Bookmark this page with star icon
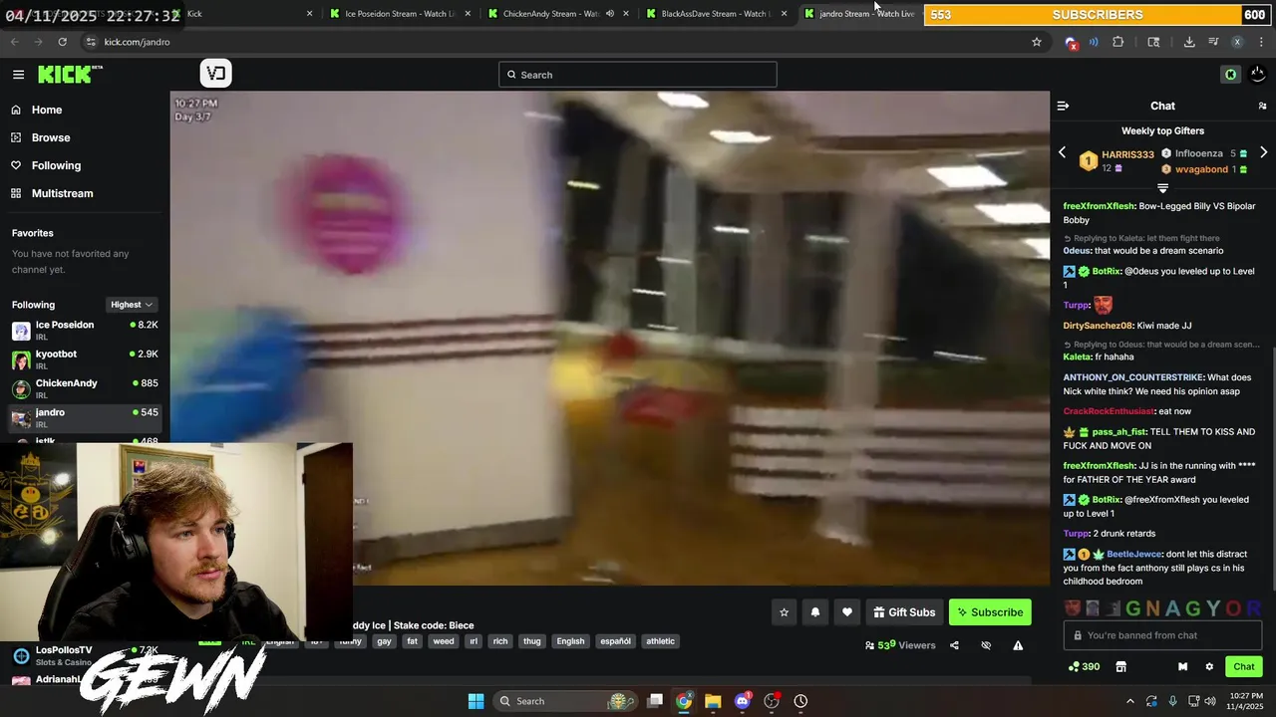 coord(1037,42)
